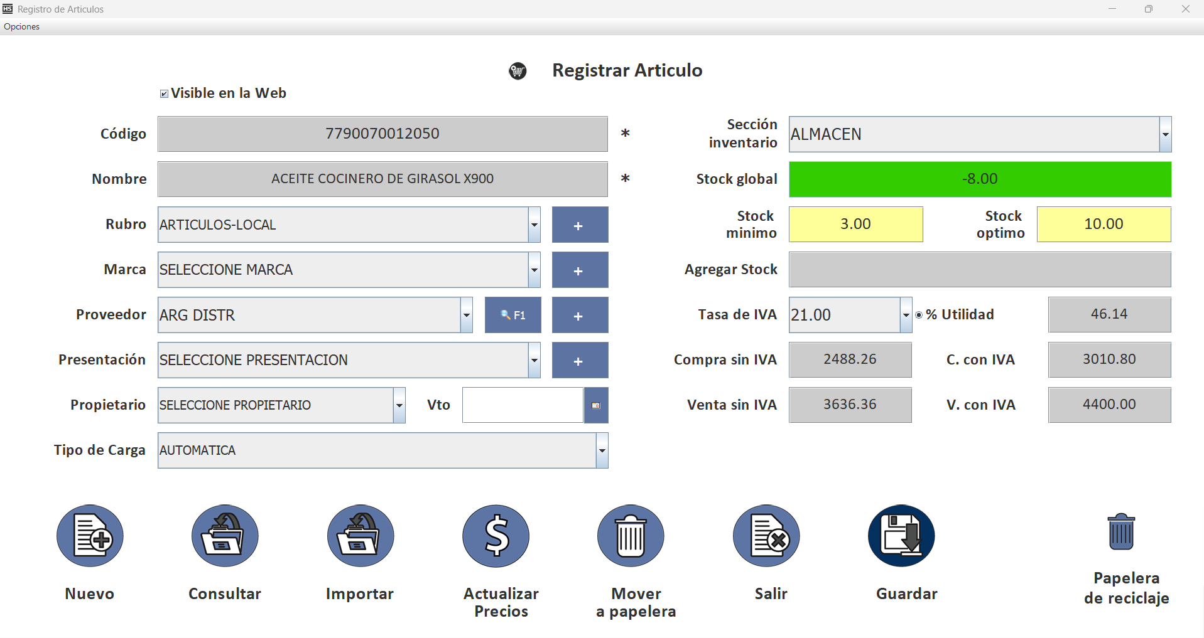Open the Consultar folder icon
This screenshot has width=1204, height=638.
pos(225,536)
